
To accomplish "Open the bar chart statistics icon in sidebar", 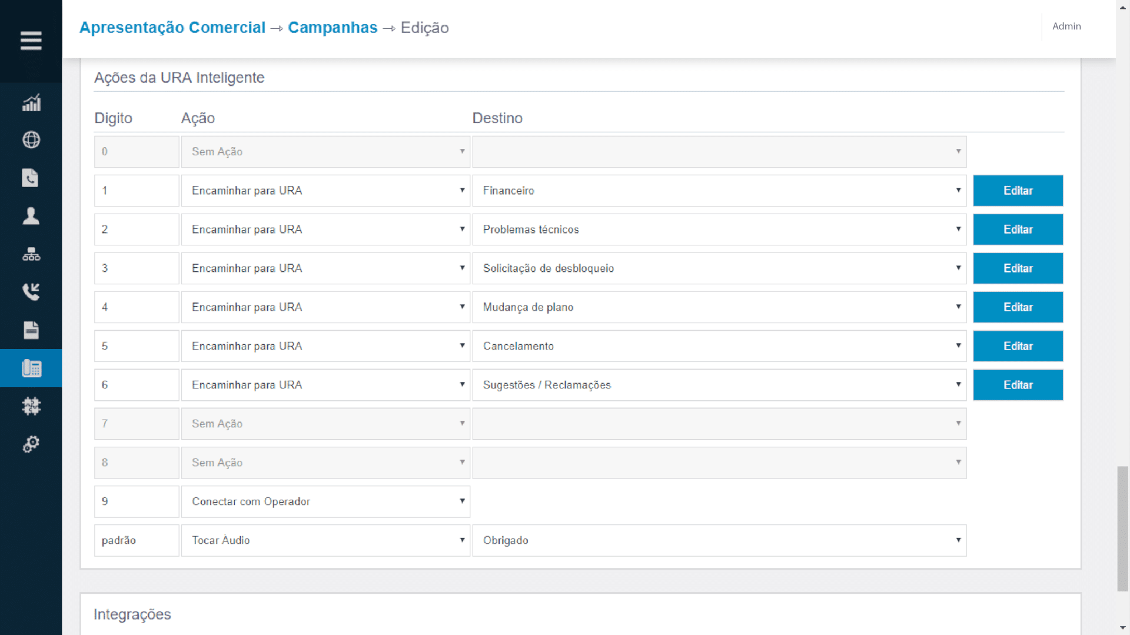I will (31, 103).
